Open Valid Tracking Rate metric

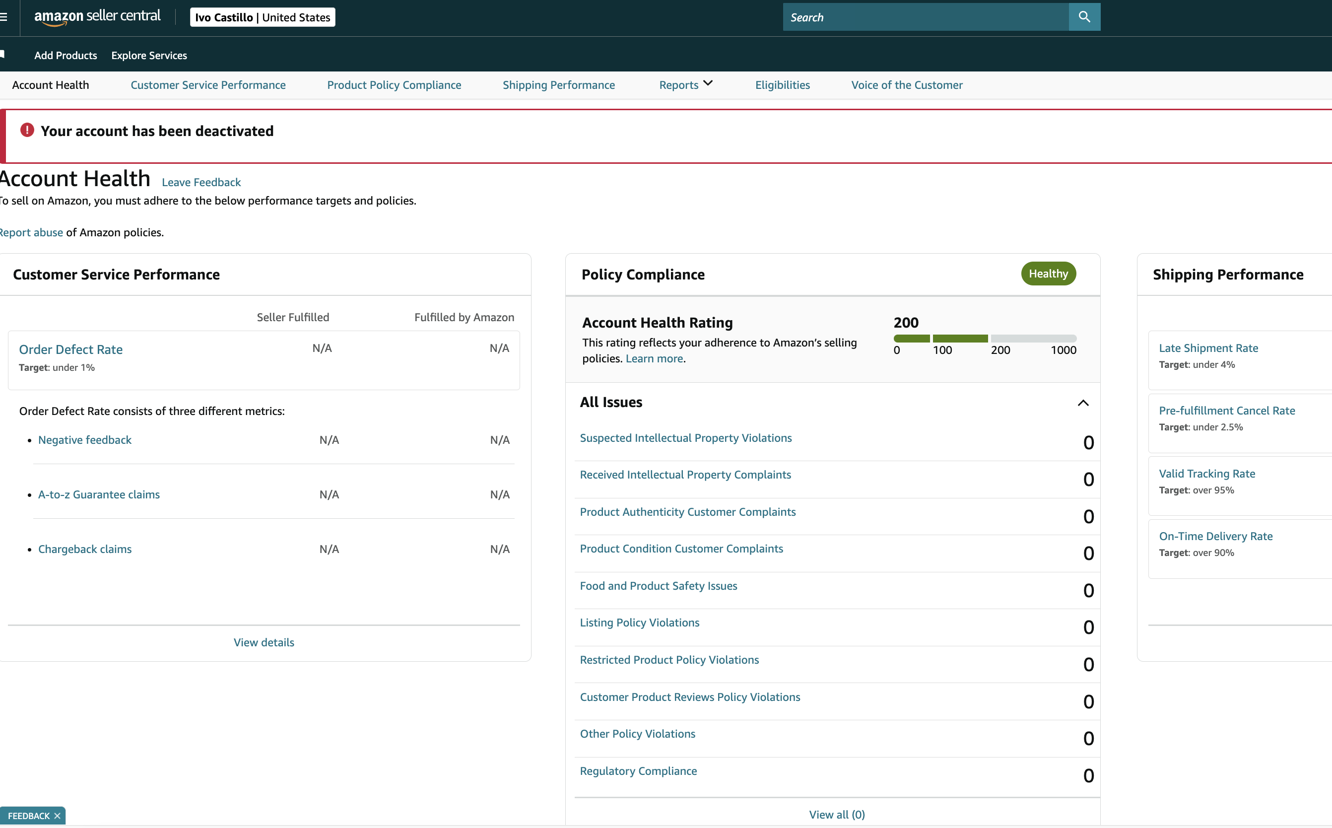1206,473
